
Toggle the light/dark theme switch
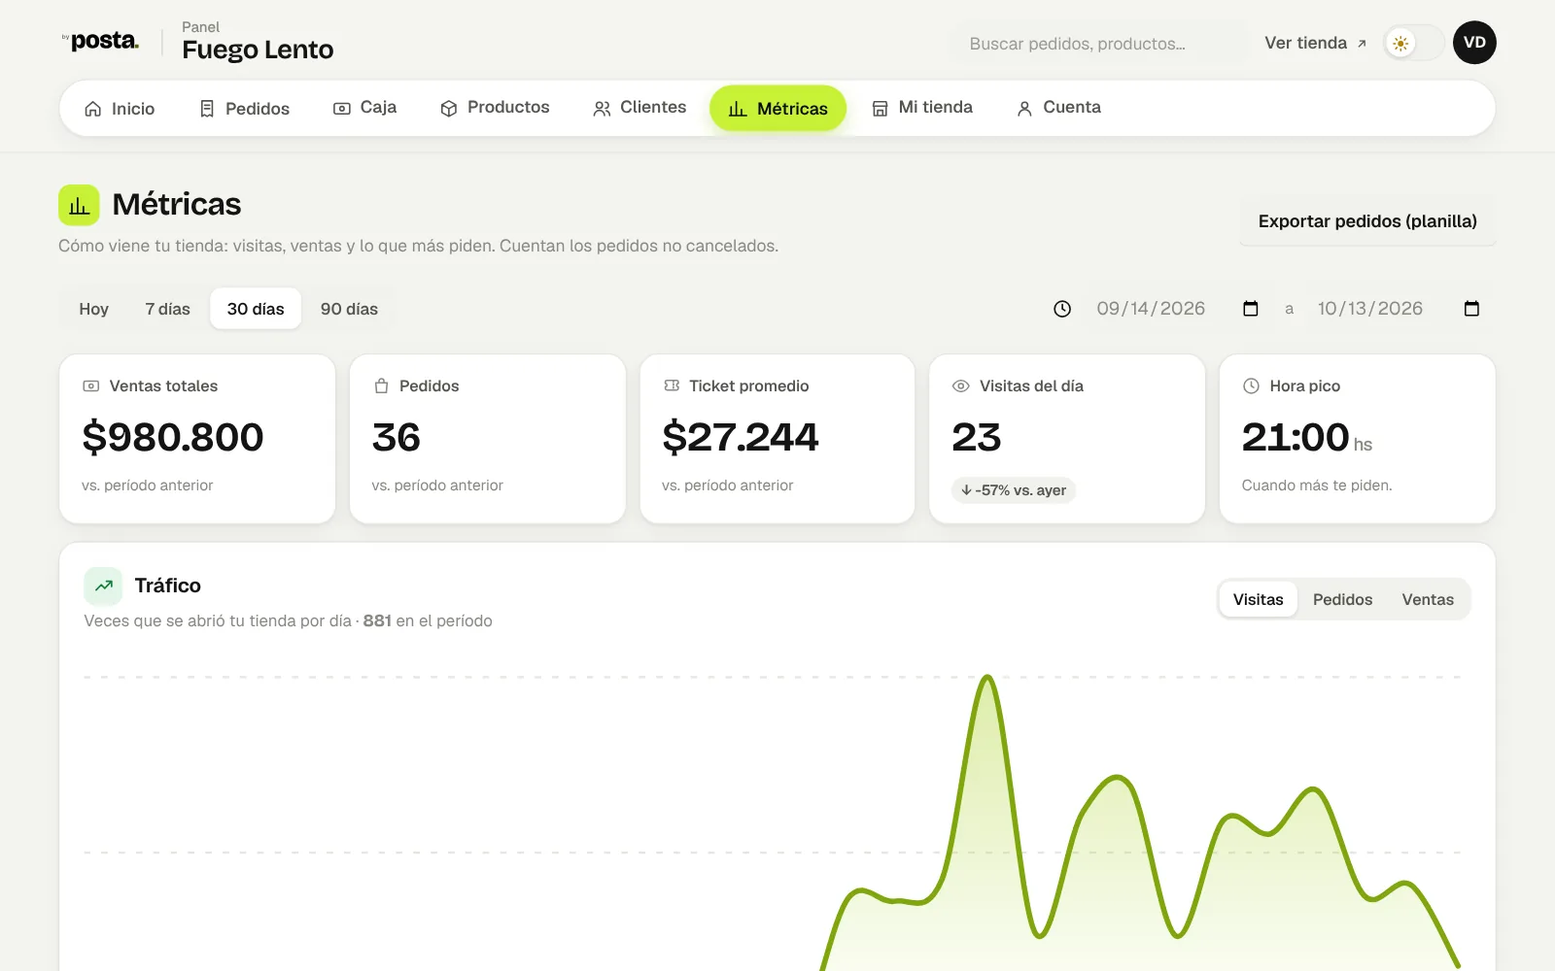click(x=1413, y=43)
